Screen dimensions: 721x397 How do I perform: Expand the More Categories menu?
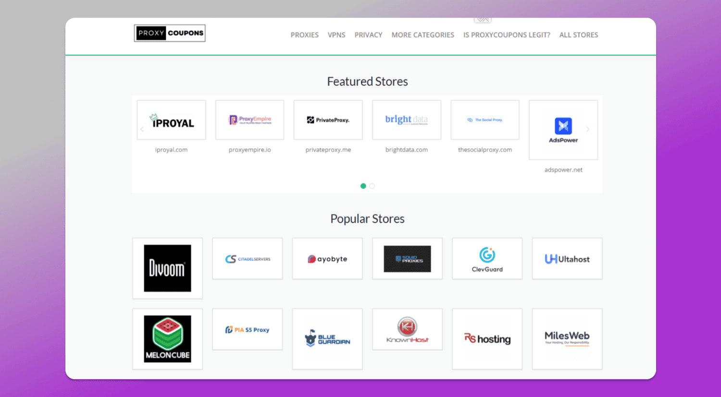tap(423, 35)
